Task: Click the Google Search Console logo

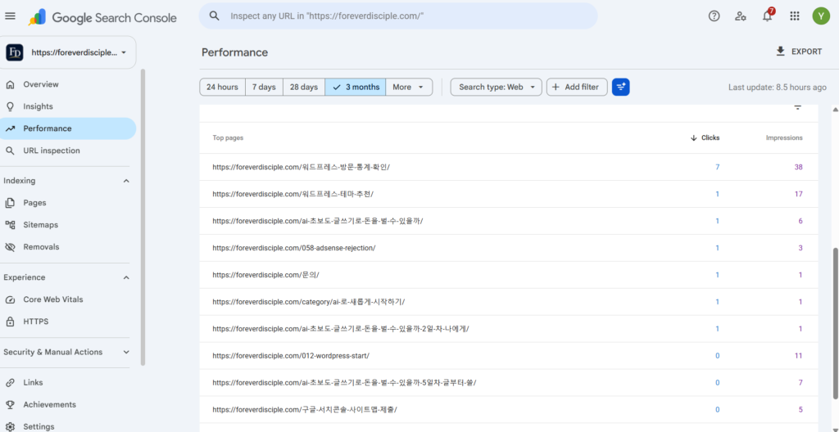Action: [x=102, y=18]
